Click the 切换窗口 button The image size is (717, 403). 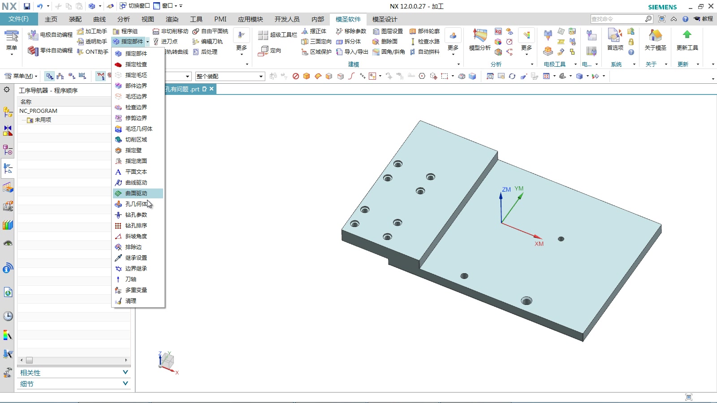(x=134, y=6)
